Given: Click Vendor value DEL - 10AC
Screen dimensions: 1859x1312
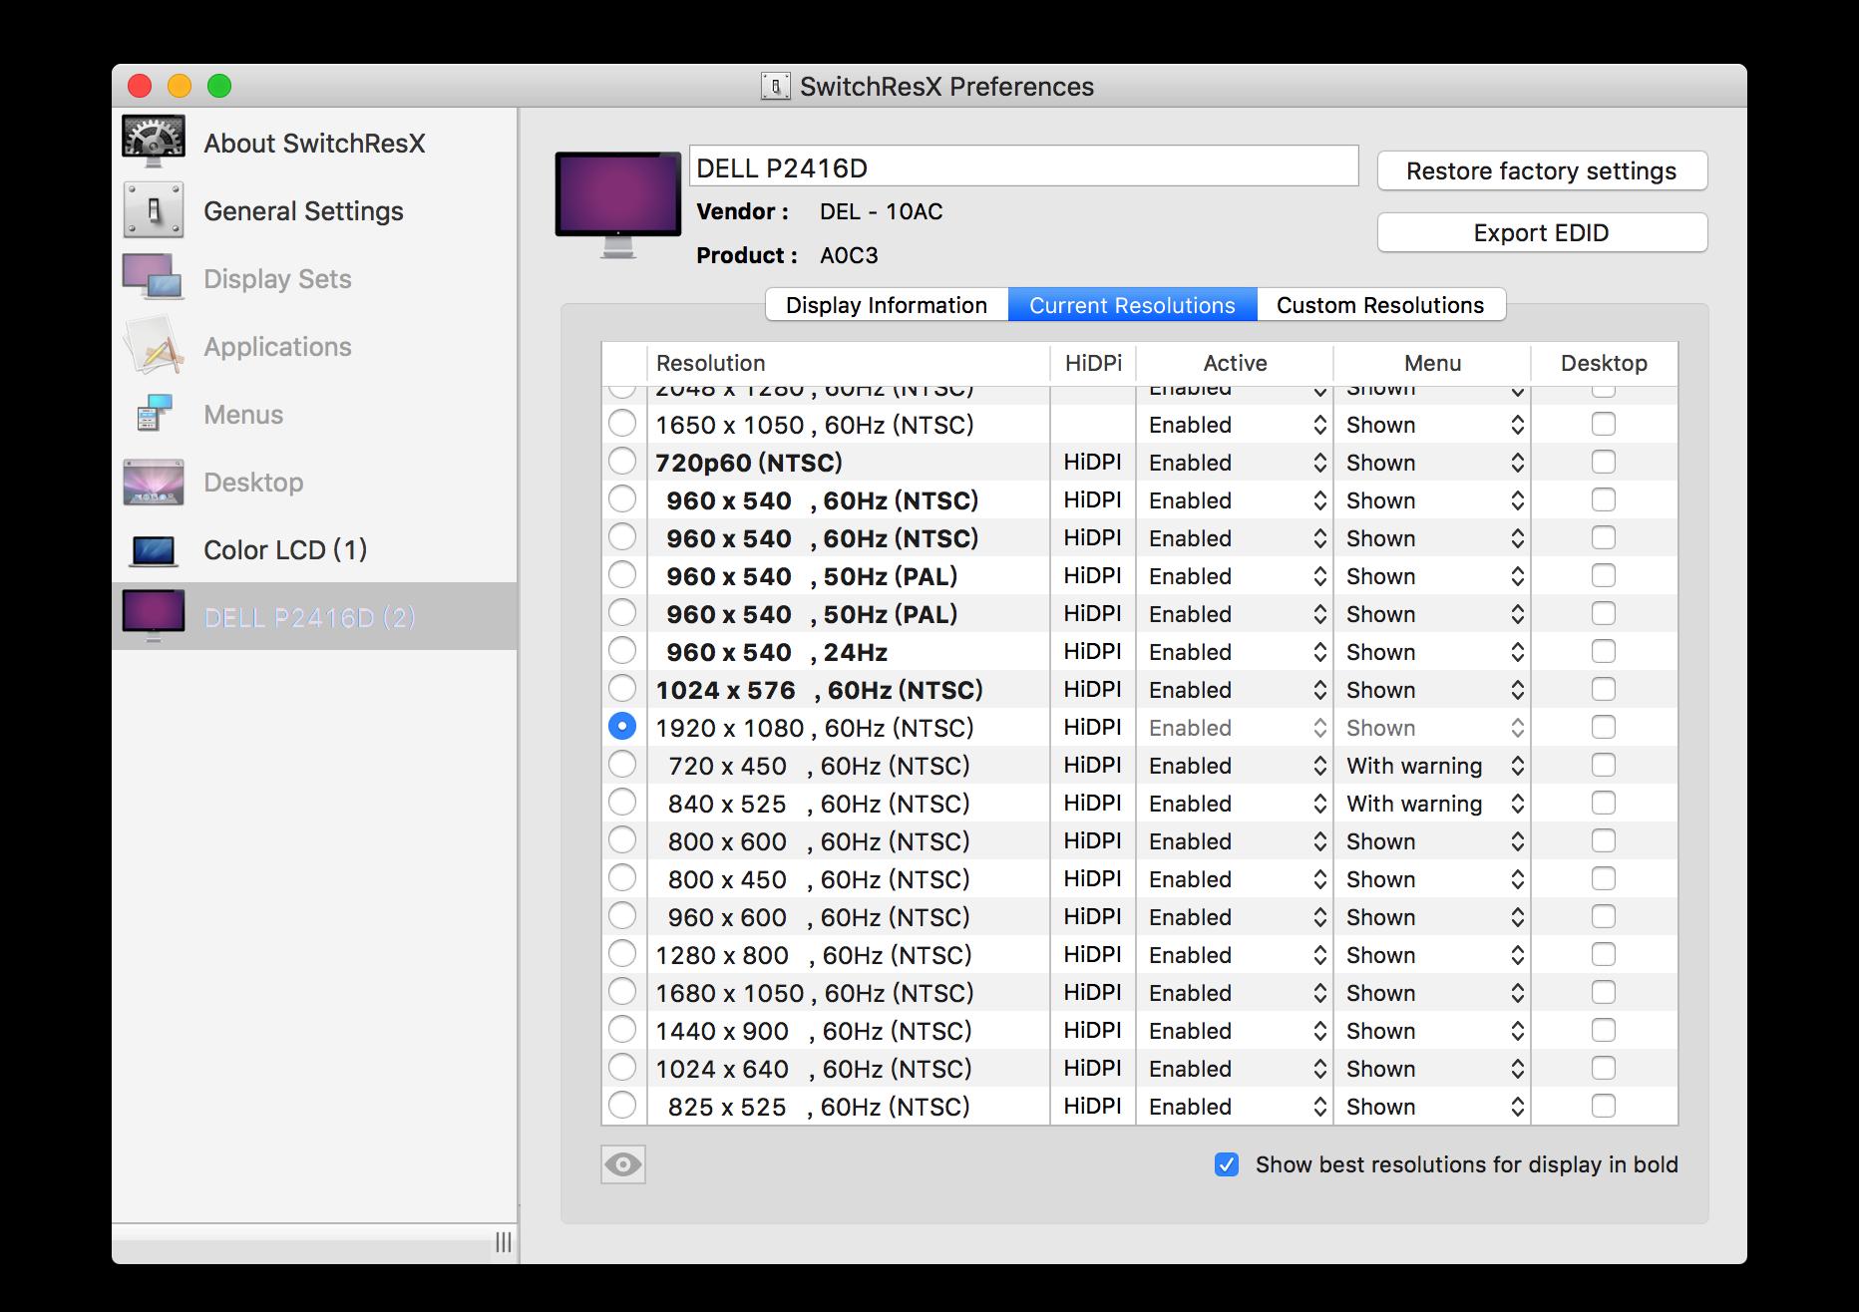Looking at the screenshot, I should coord(881,211).
